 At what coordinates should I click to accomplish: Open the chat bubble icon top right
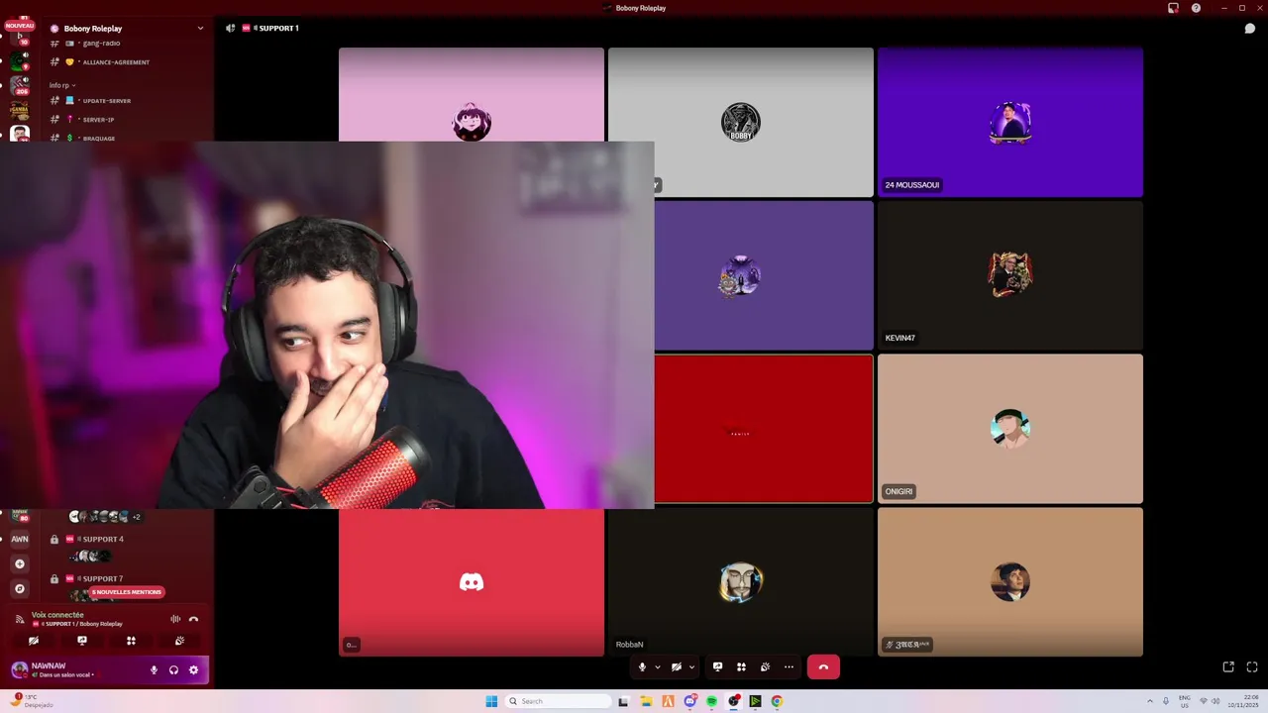tap(1250, 28)
